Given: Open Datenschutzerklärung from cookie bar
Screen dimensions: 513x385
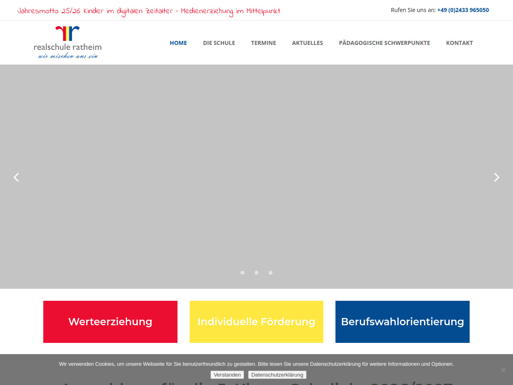Looking at the screenshot, I should click(277, 375).
